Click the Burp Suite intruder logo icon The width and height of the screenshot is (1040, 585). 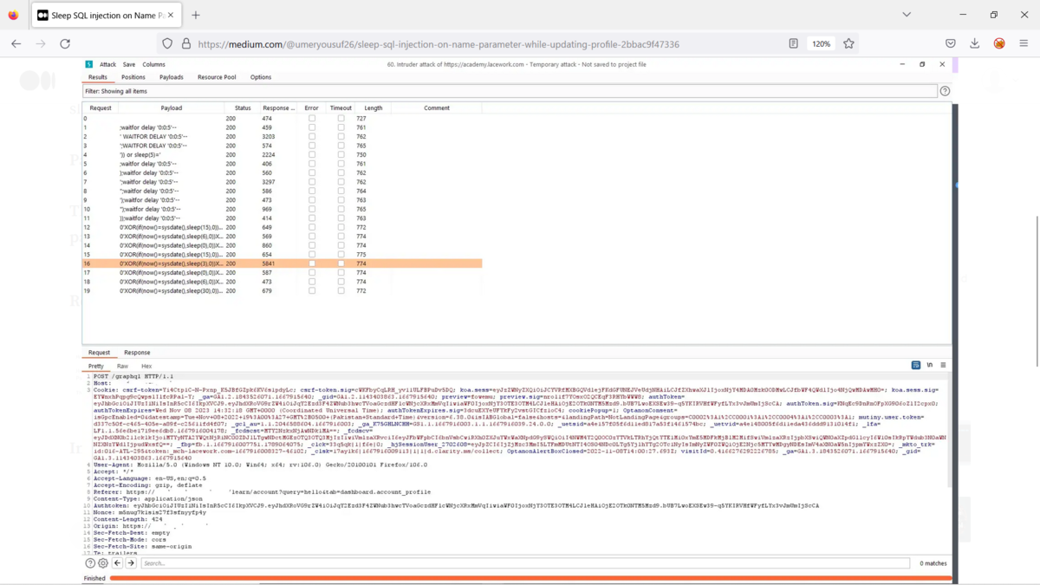(x=88, y=64)
